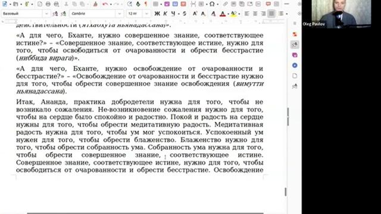Open the highlighting color dropdown arrow
Viewport: 381px width, 214px height.
coord(239,14)
